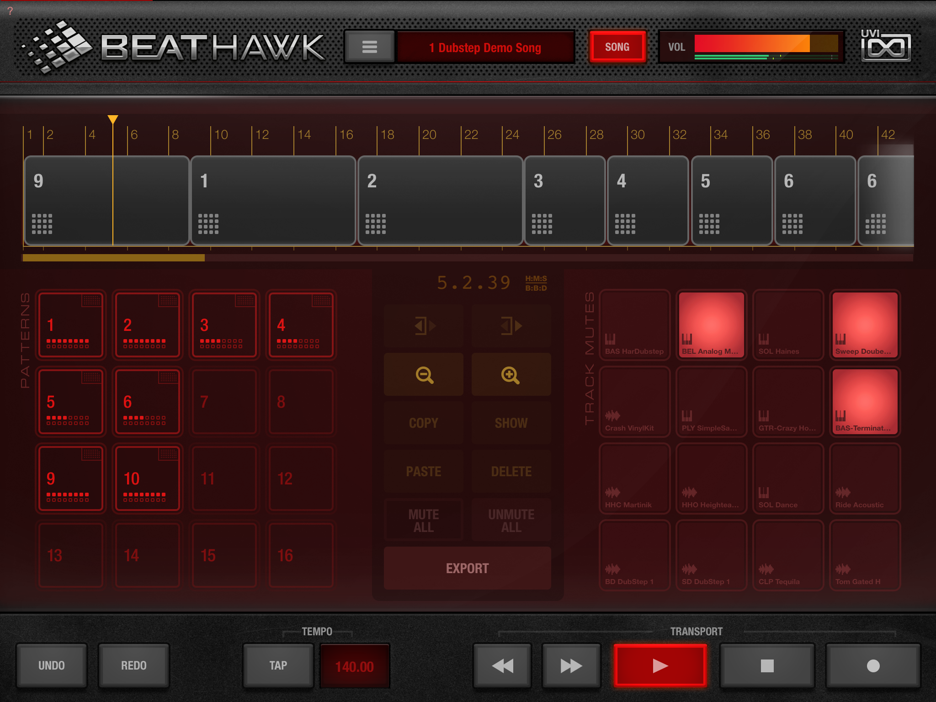Stop playback with the stop button
Viewport: 936px width, 702px height.
[767, 665]
